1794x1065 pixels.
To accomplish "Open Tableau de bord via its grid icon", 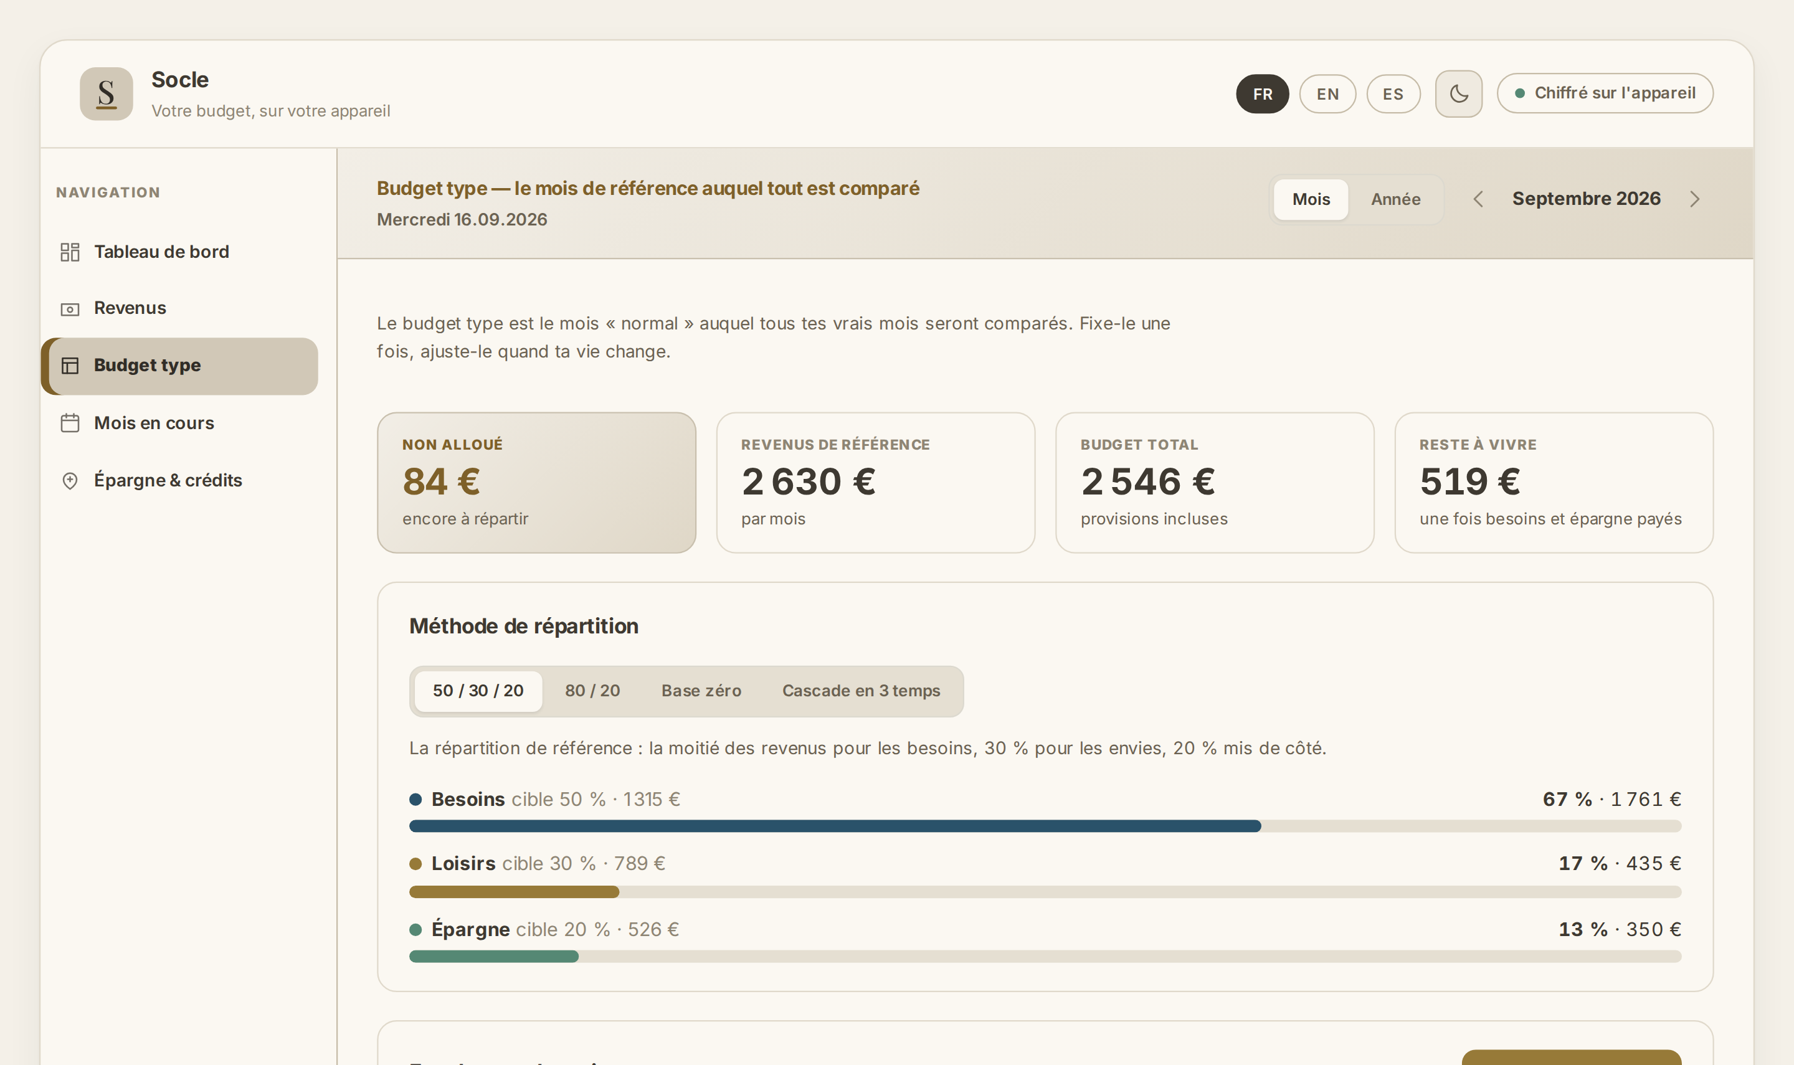I will [70, 252].
